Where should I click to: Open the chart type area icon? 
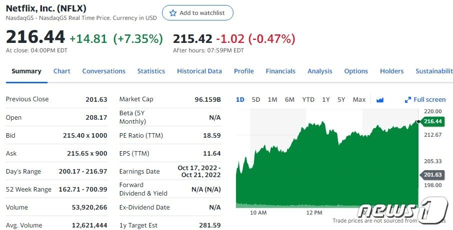(380, 100)
